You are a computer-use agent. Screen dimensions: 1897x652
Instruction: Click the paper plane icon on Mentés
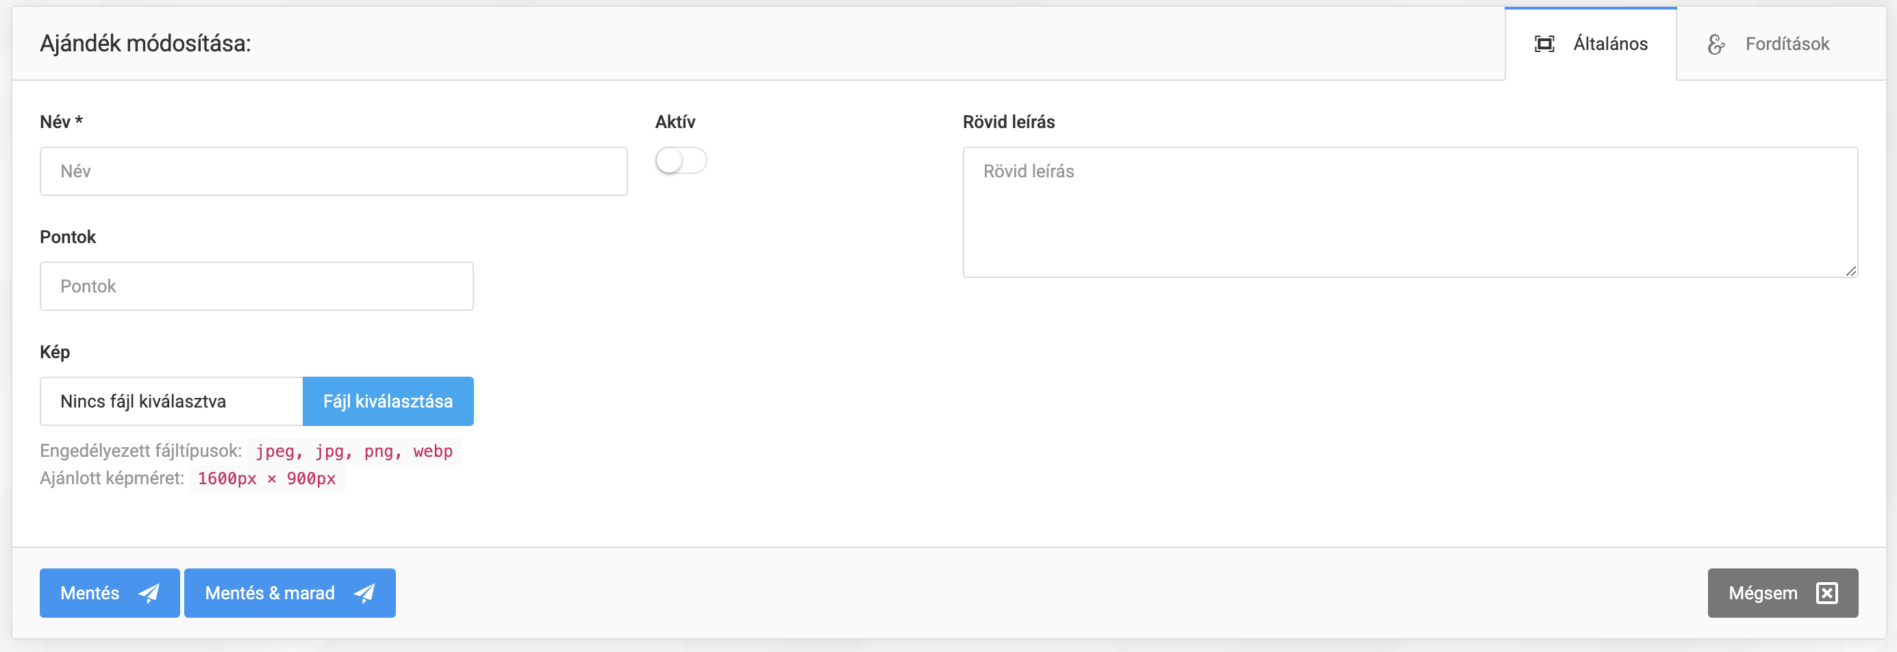[149, 593]
